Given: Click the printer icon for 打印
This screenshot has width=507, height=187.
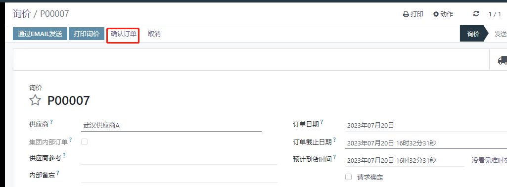Looking at the screenshot, I should pos(406,14).
